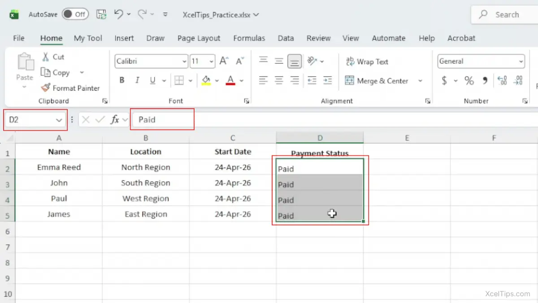Open the Calibri font name dropdown
Image resolution: width=538 pixels, height=303 pixels.
[x=184, y=61]
